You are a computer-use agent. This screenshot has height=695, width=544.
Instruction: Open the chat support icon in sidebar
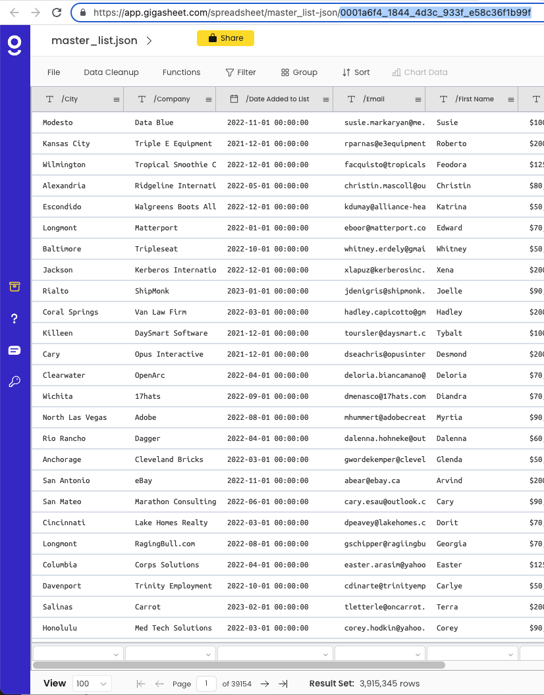(14, 350)
